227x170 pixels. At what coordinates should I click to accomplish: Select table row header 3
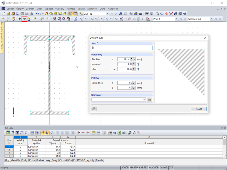[x=9, y=153]
